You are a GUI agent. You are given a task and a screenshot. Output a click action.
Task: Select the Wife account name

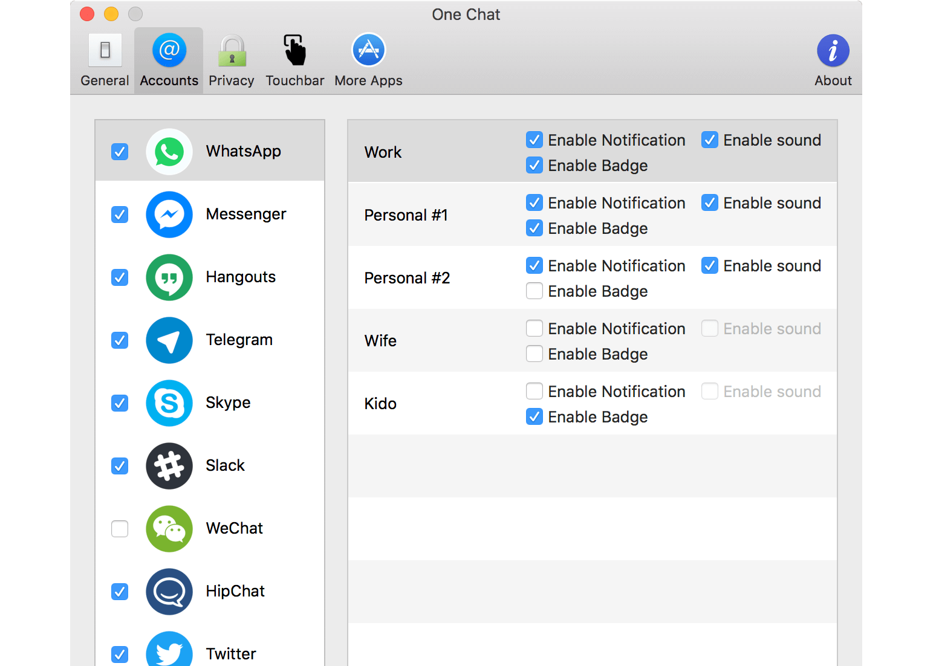coord(381,341)
